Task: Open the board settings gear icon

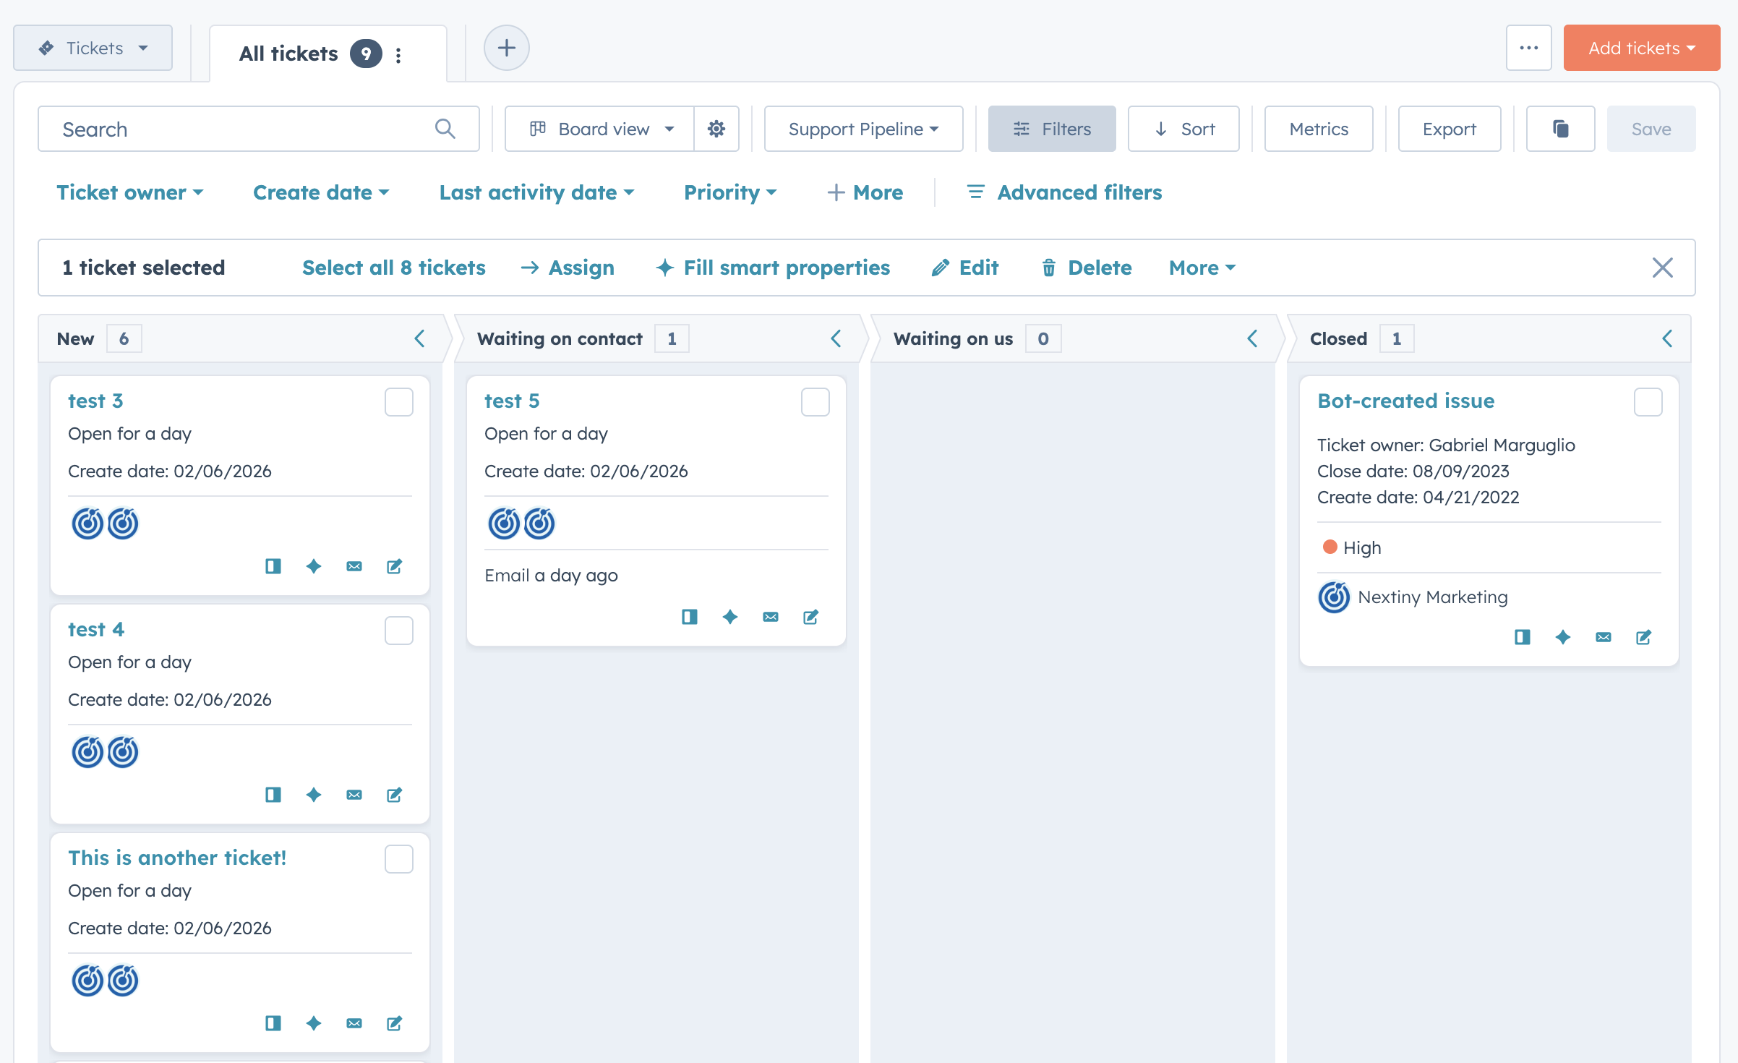Action: pos(716,129)
